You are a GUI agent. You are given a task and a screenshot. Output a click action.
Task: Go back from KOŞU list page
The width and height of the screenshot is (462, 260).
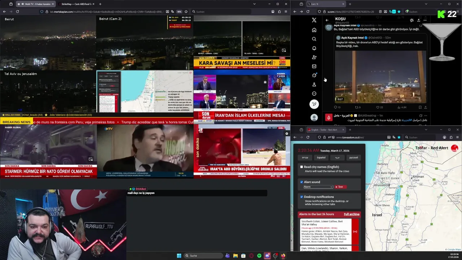click(327, 20)
